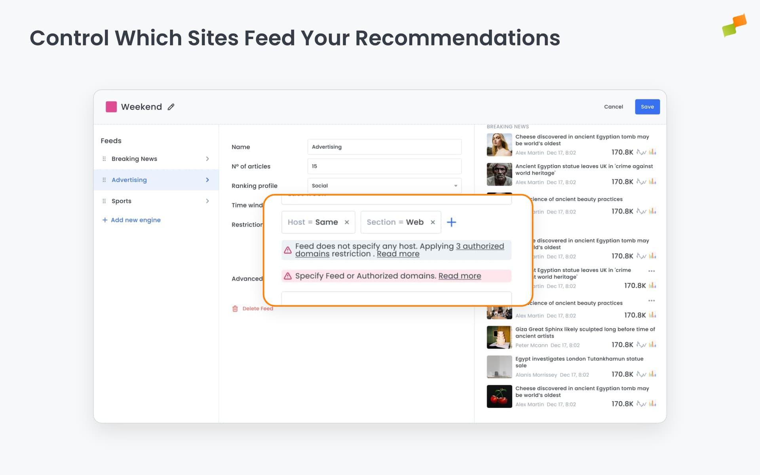760x475 pixels.
Task: Expand the Breaking News feed settings
Action: pyautogui.click(x=207, y=158)
